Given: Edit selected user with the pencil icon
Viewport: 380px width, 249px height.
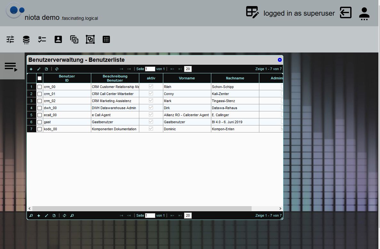Looking at the screenshot, I should (39, 69).
